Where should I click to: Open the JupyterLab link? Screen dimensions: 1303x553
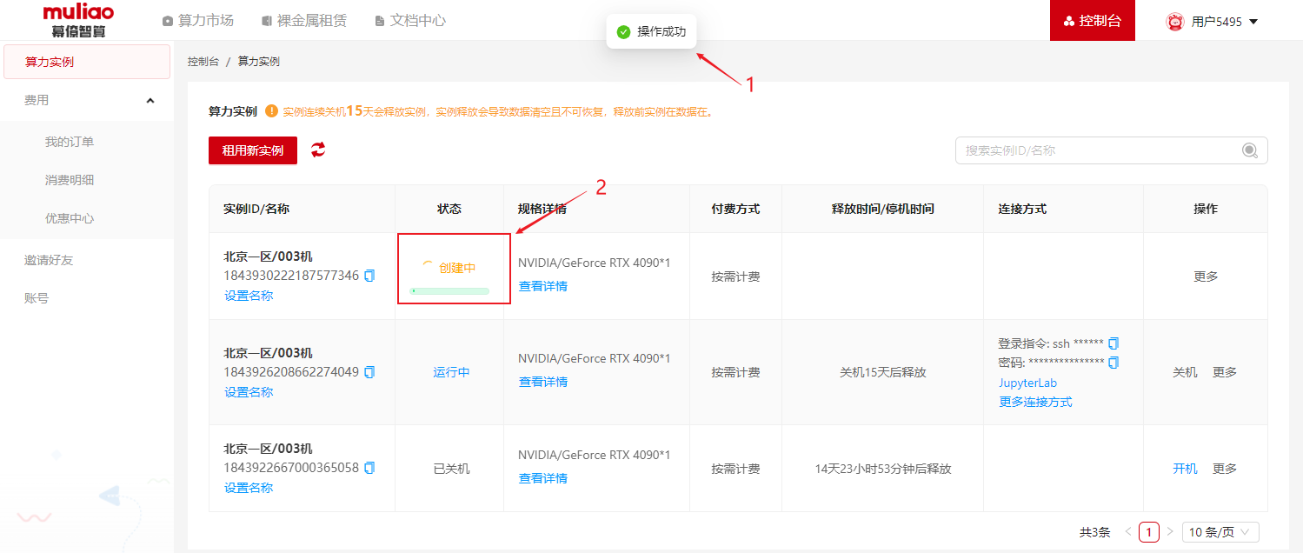click(1028, 383)
